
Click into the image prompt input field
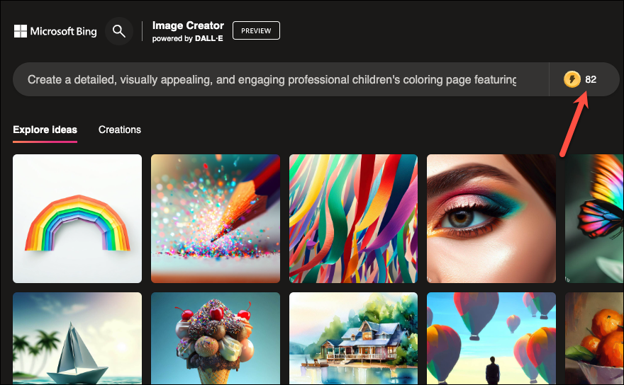click(x=281, y=79)
